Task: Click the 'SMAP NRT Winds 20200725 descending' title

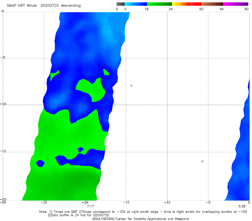Action: pos(44,6)
